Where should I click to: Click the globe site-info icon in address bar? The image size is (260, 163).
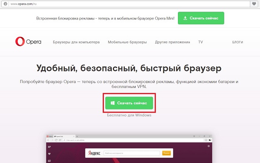5,4
